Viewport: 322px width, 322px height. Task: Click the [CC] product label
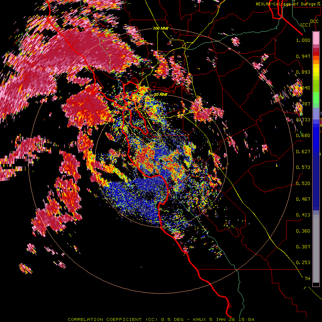[306, 25]
